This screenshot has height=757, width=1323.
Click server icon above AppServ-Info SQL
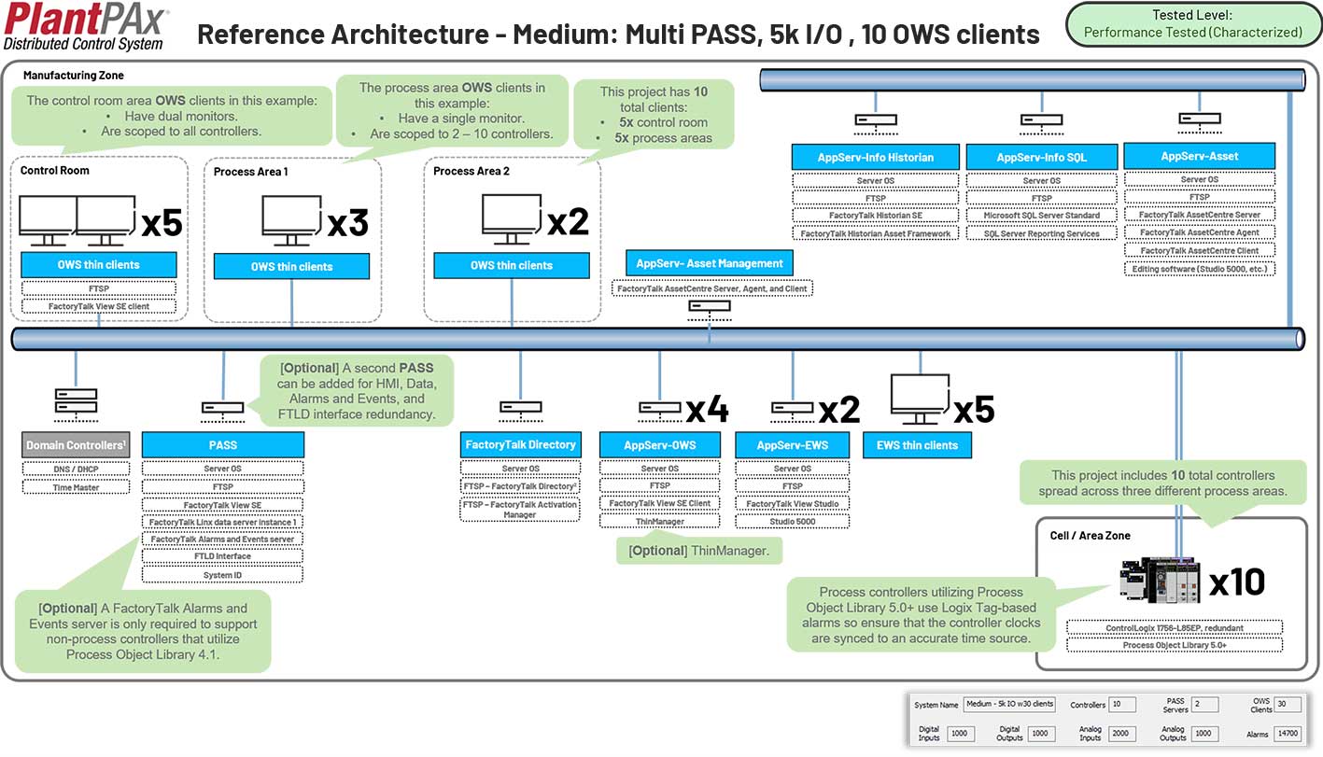coord(1041,121)
